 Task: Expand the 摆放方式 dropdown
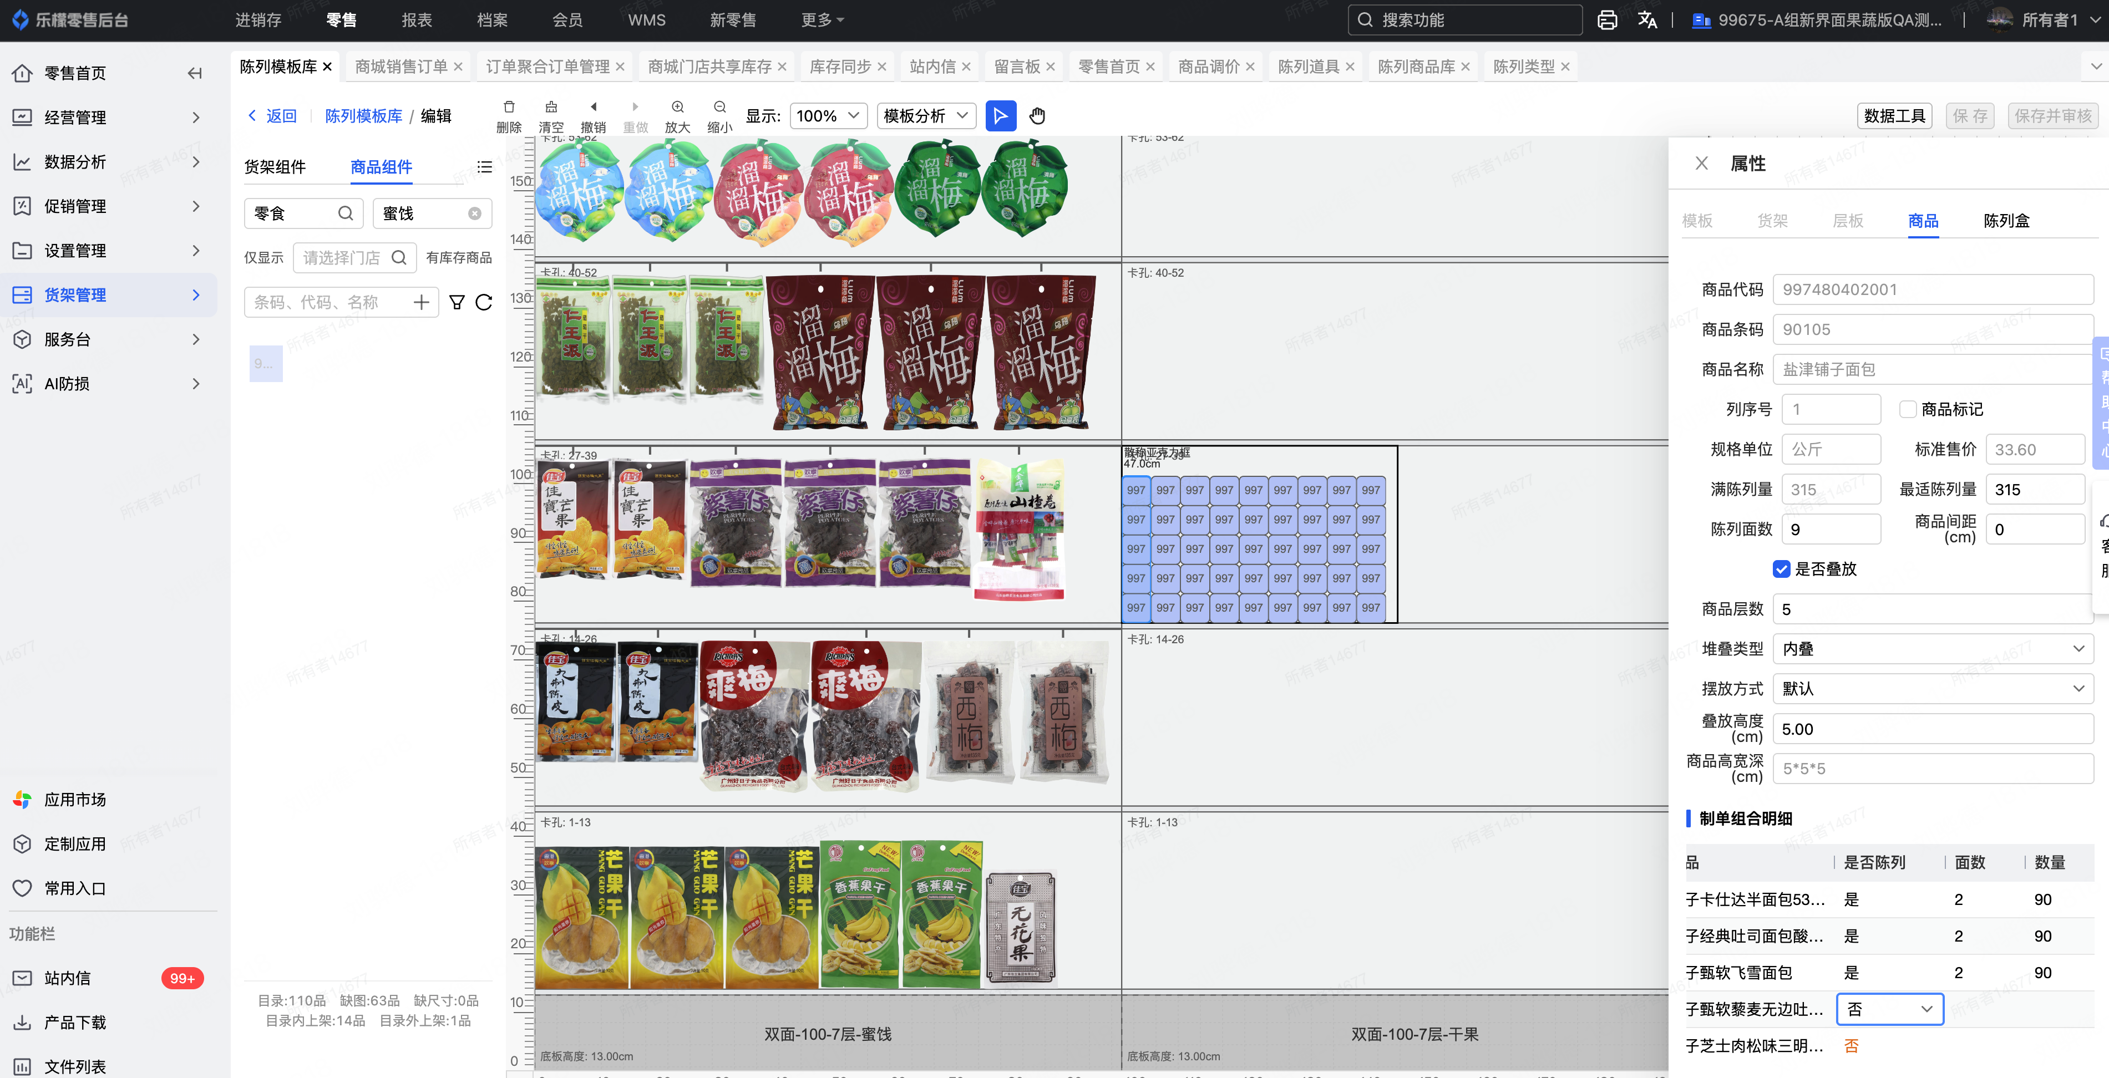click(1932, 689)
